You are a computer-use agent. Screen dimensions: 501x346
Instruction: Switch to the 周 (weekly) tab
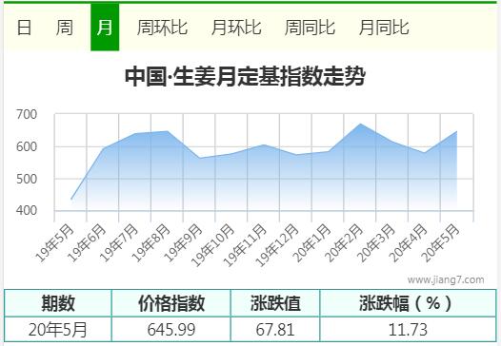click(x=65, y=28)
